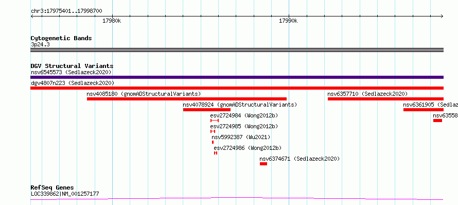
Task: Click the purple nsv6545573 variant bar
Action: click(x=237, y=77)
